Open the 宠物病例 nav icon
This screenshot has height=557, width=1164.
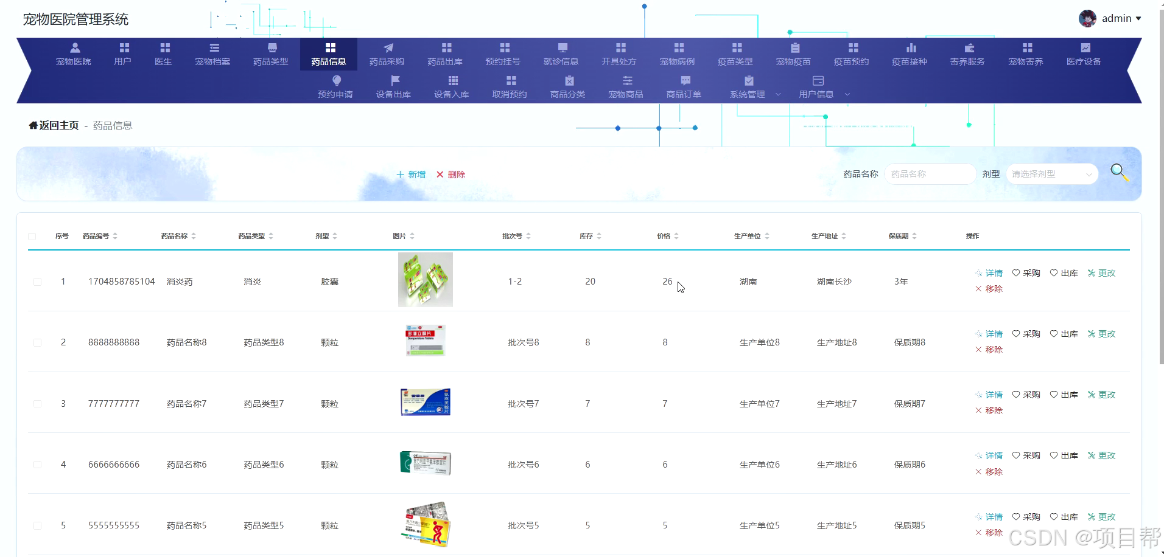tap(679, 47)
